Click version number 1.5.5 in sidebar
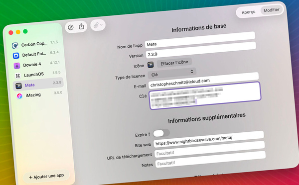Screen dimensions: 299x185 pyautogui.click(x=56, y=73)
